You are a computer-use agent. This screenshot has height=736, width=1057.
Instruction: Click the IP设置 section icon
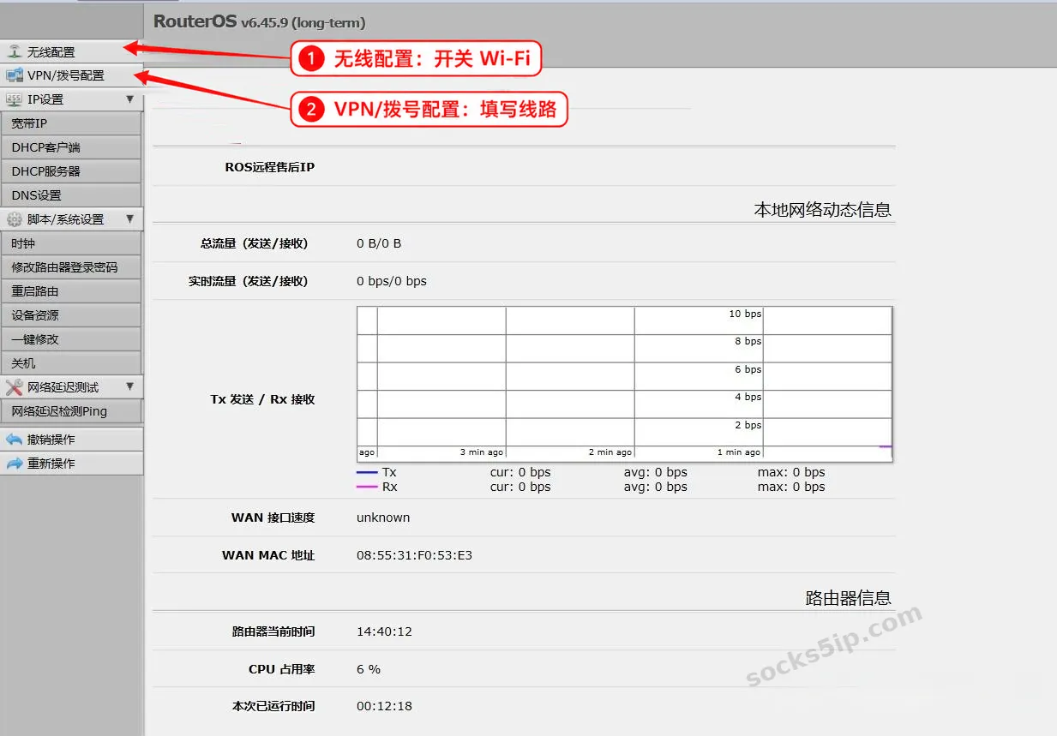(15, 99)
